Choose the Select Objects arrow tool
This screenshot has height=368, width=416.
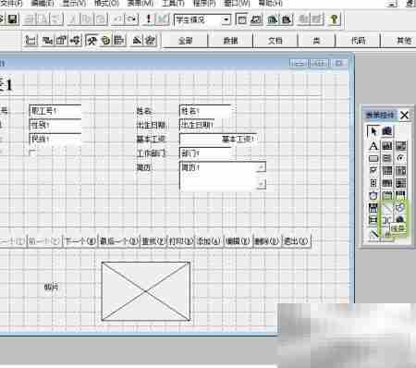(373, 131)
